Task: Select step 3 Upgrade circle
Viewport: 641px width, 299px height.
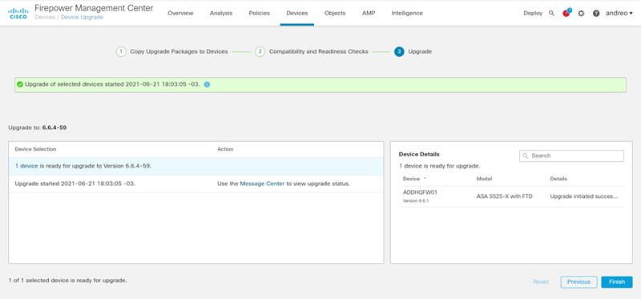Action: click(399, 52)
